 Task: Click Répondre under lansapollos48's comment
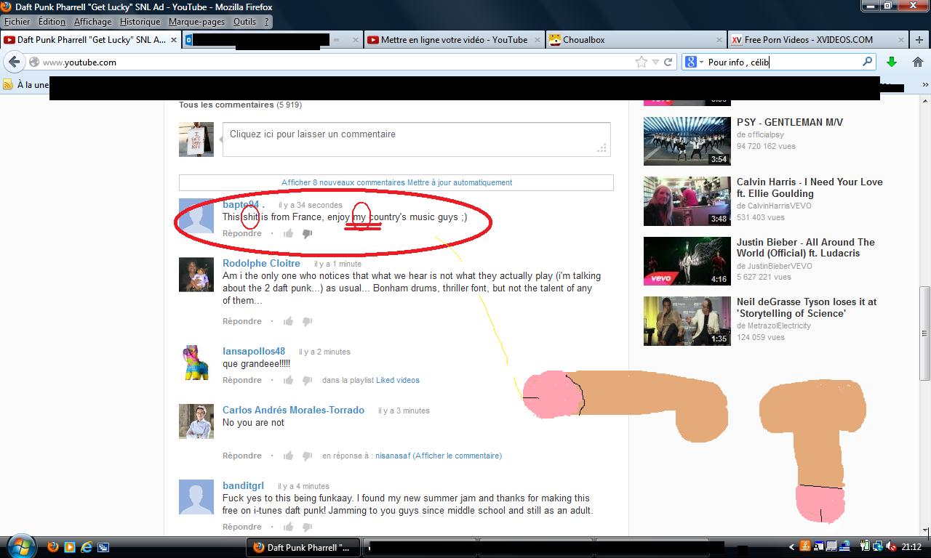pyautogui.click(x=241, y=380)
